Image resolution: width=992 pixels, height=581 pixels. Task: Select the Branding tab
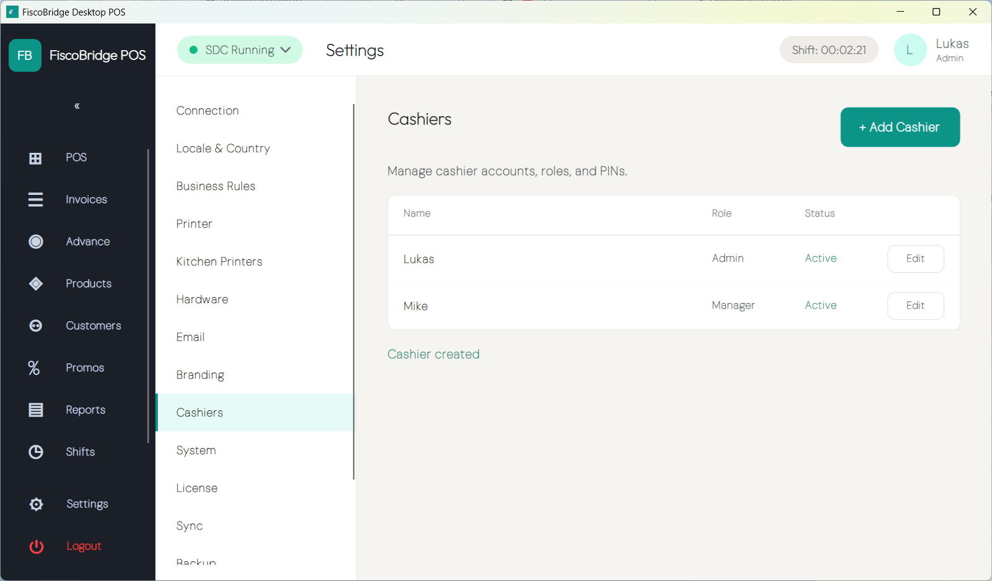pyautogui.click(x=255, y=375)
